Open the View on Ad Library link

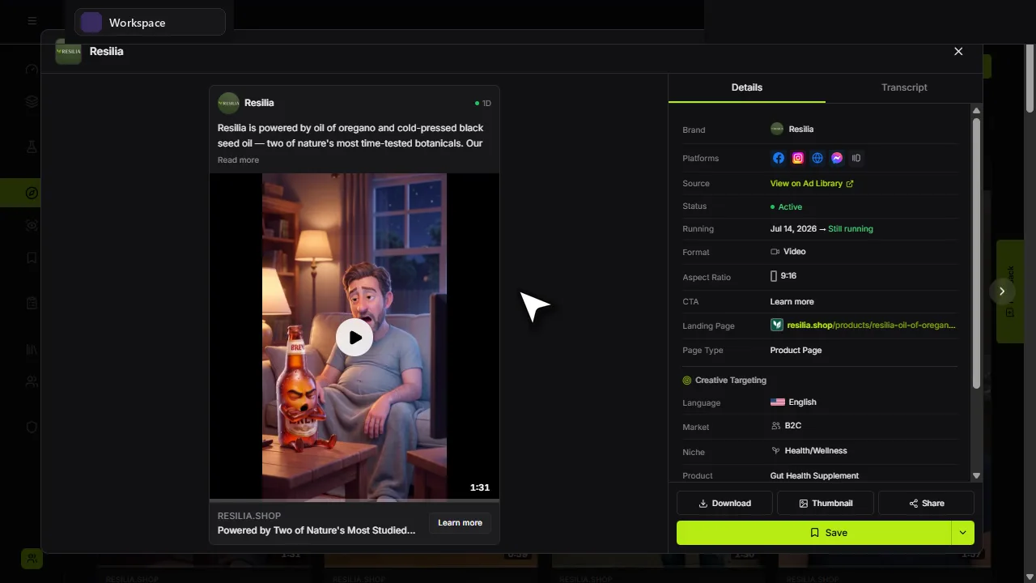click(812, 184)
